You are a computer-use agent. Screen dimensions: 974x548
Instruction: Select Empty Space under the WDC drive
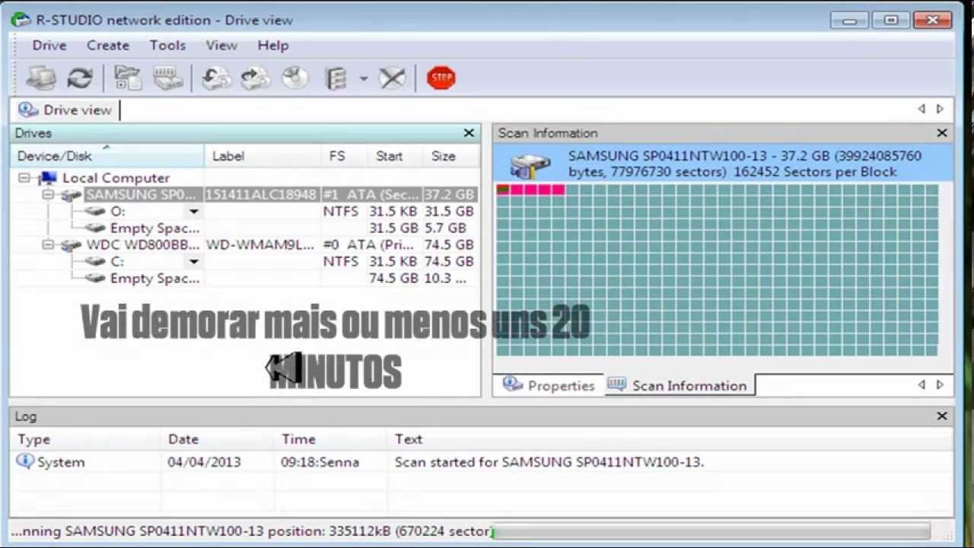[x=154, y=279]
